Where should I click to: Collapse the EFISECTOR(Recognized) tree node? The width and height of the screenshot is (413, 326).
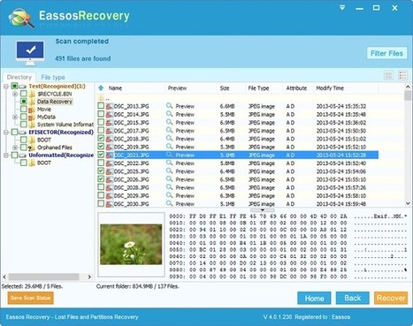pos(6,133)
